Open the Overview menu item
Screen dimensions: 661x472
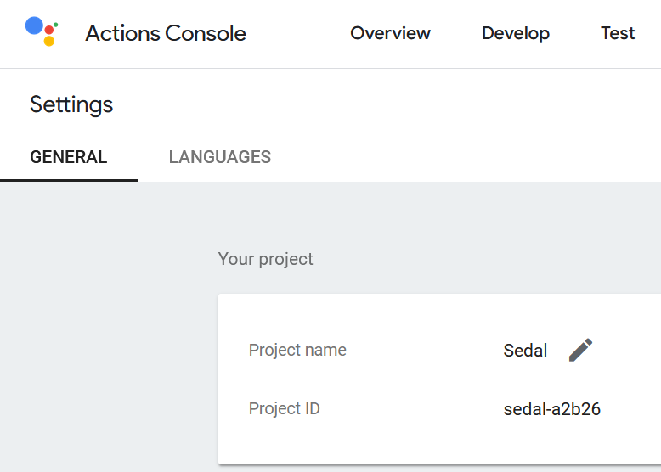[x=390, y=33]
